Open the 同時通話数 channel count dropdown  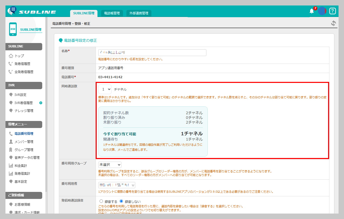[105, 89]
